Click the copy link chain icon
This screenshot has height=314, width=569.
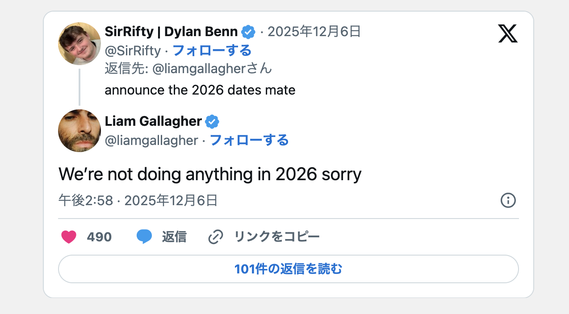click(x=216, y=236)
